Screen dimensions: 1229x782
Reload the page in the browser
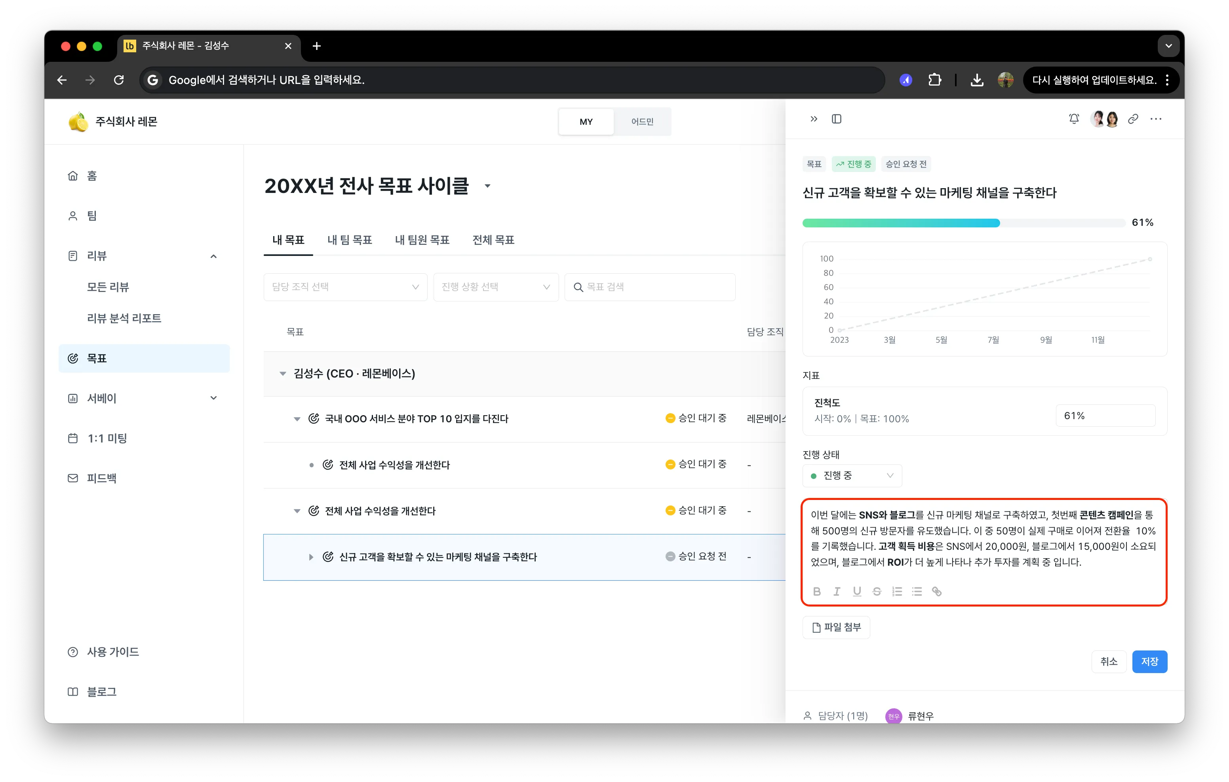coord(118,80)
